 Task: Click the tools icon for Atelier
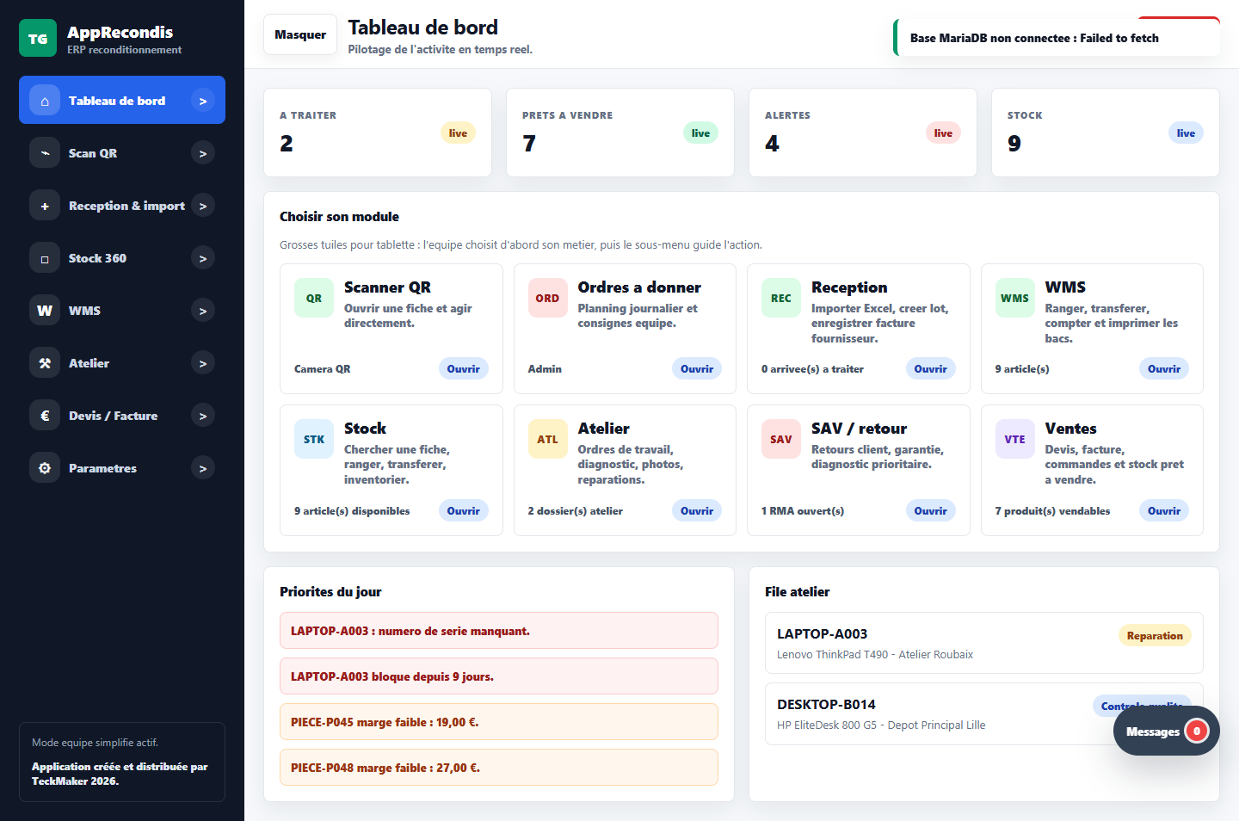45,363
